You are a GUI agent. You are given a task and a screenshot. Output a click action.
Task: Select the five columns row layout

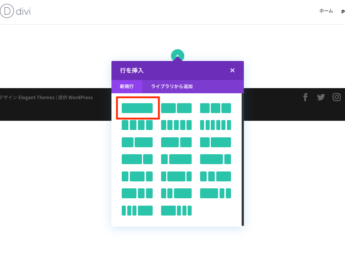(x=177, y=125)
